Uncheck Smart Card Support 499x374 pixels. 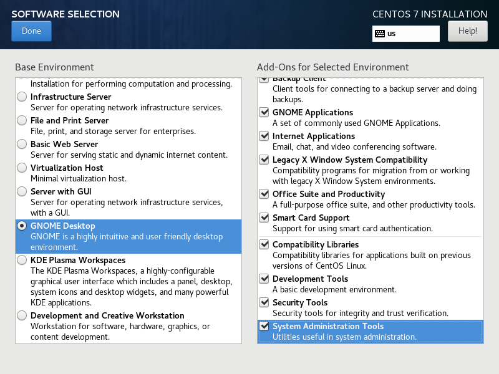click(x=264, y=217)
